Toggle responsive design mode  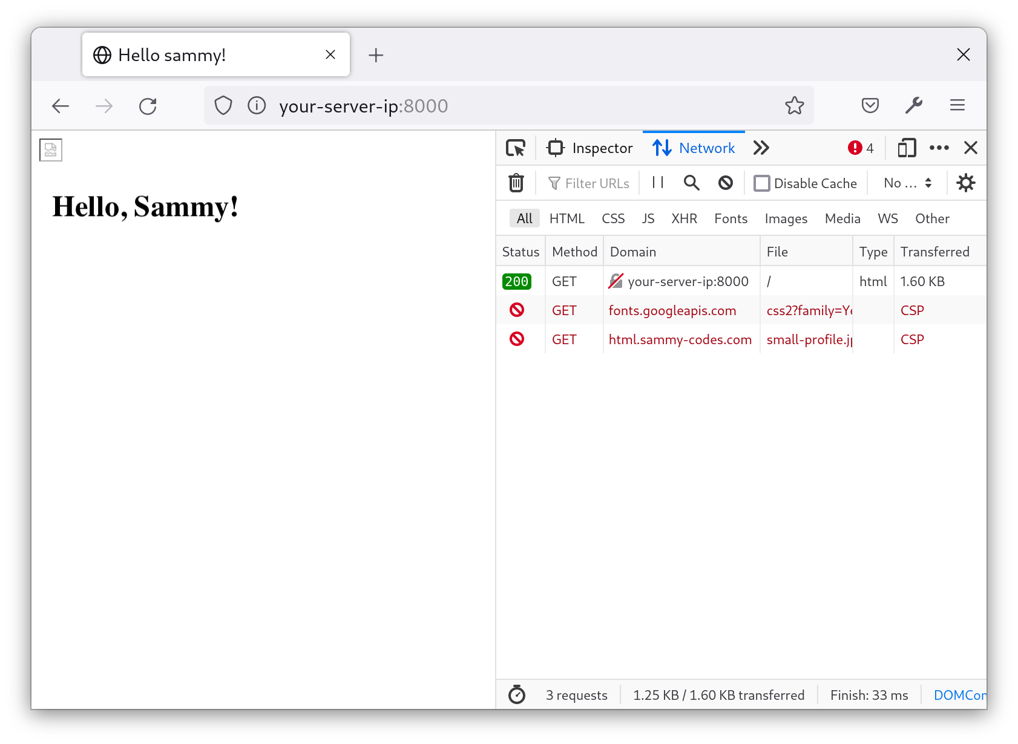(x=907, y=148)
